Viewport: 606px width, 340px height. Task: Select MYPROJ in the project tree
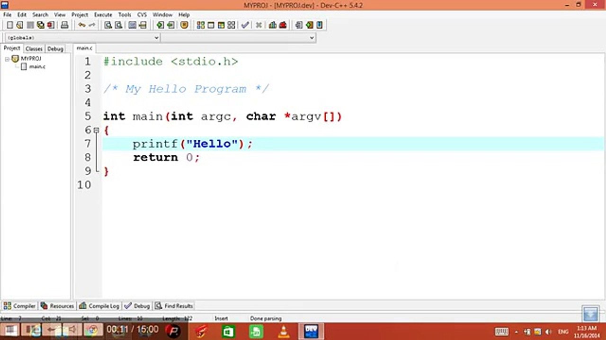click(x=31, y=59)
